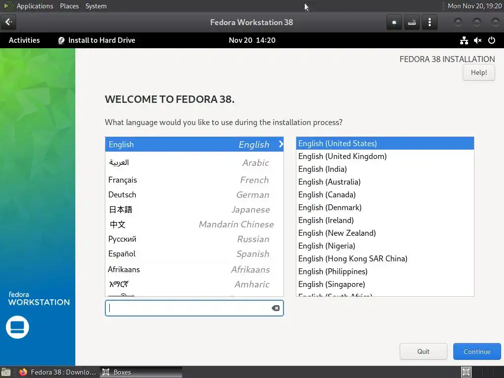The height and width of the screenshot is (378, 504).
Task: Click the Firefox icon in taskbar
Action: point(23,372)
